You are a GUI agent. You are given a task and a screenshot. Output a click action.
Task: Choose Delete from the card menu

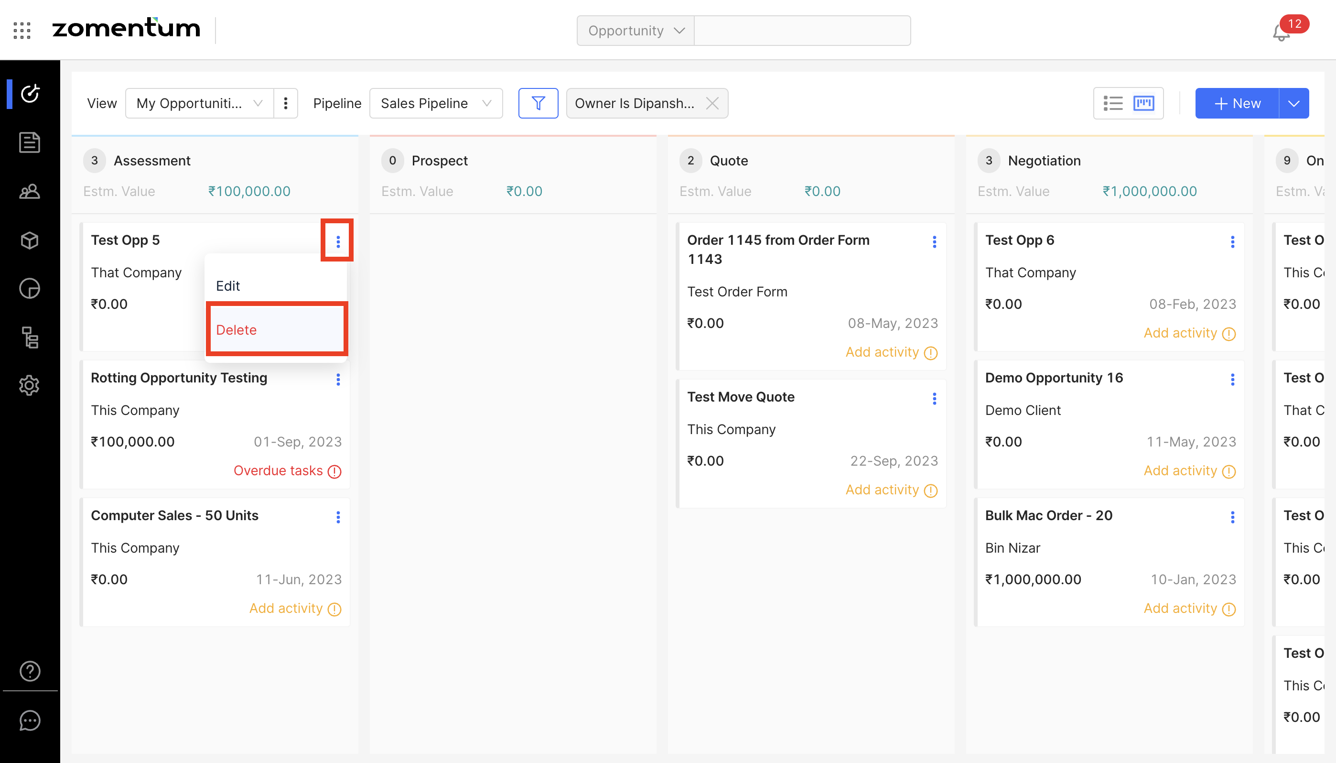(236, 330)
